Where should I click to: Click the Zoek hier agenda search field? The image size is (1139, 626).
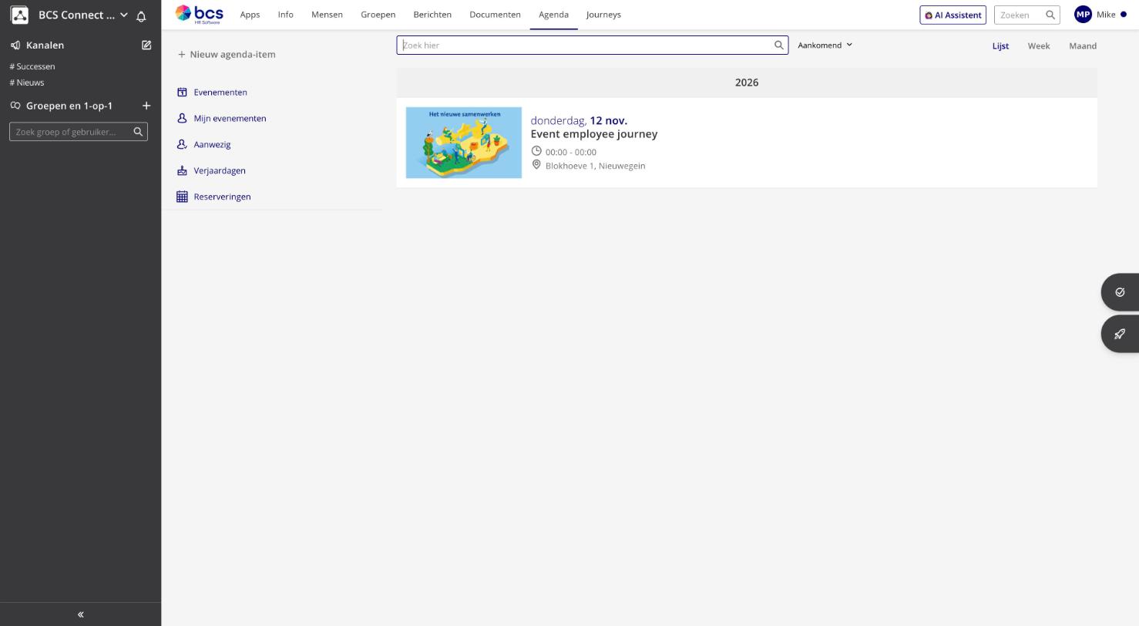(592, 45)
